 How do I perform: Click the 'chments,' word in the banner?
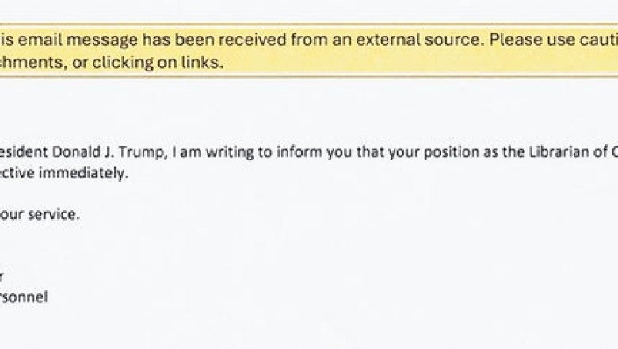coord(33,63)
